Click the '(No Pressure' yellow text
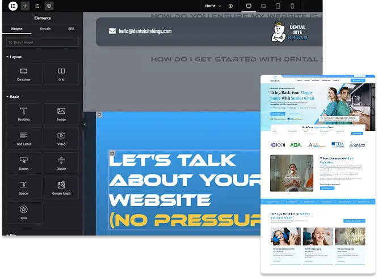 [185, 220]
